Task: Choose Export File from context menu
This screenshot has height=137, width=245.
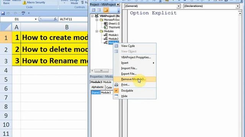Action: click(x=134, y=74)
